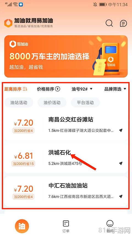
Task: Tap the ¥6.81 price for 洪城石化
Action: point(23,156)
